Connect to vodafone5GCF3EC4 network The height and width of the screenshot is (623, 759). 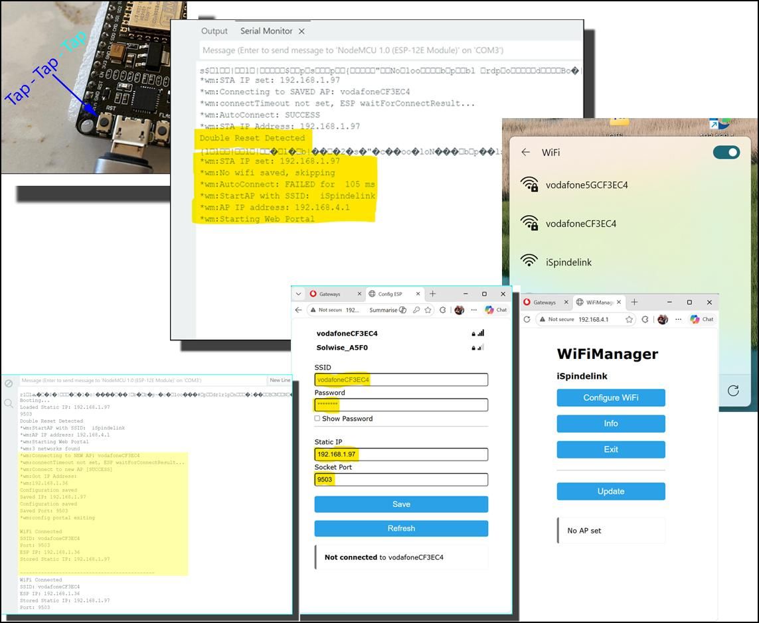pos(630,184)
